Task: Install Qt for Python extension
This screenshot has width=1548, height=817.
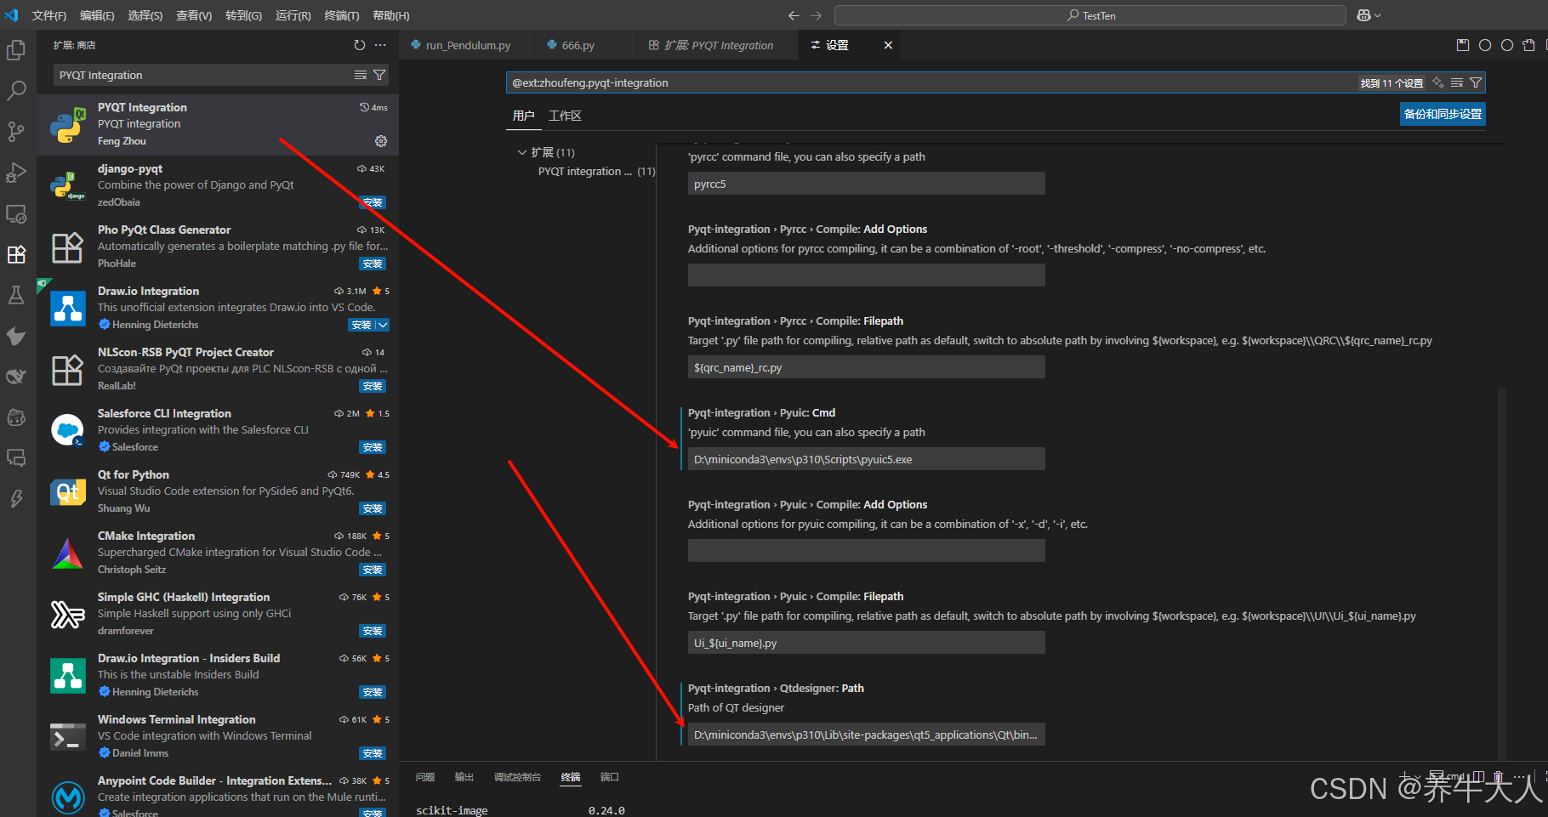Action: [373, 508]
